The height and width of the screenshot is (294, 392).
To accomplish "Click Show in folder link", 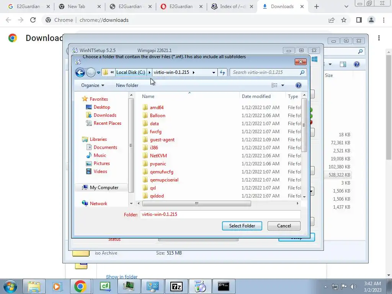I will tap(122, 277).
